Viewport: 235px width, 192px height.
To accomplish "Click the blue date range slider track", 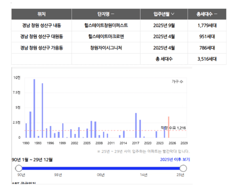I will 101,169.
